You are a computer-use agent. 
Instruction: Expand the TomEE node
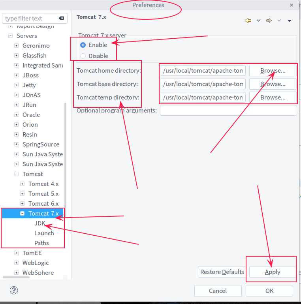(x=17, y=253)
